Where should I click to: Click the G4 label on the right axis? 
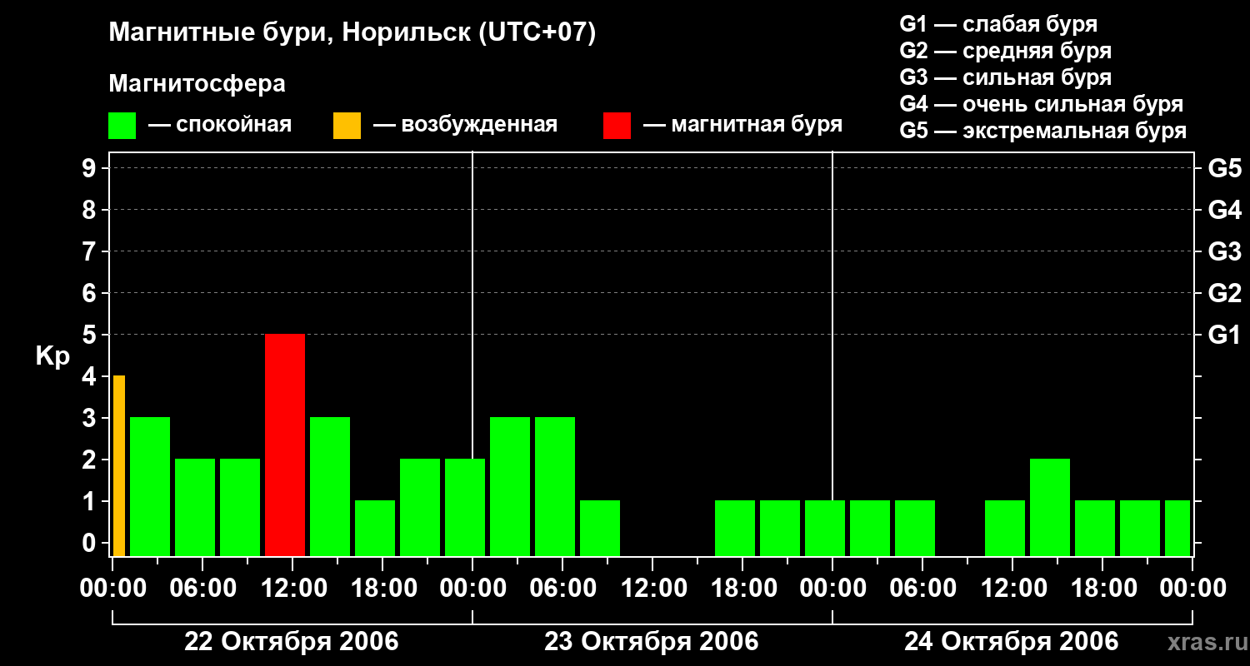pyautogui.click(x=1224, y=210)
